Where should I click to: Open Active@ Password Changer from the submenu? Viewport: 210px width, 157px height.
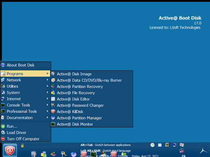pos(92,105)
